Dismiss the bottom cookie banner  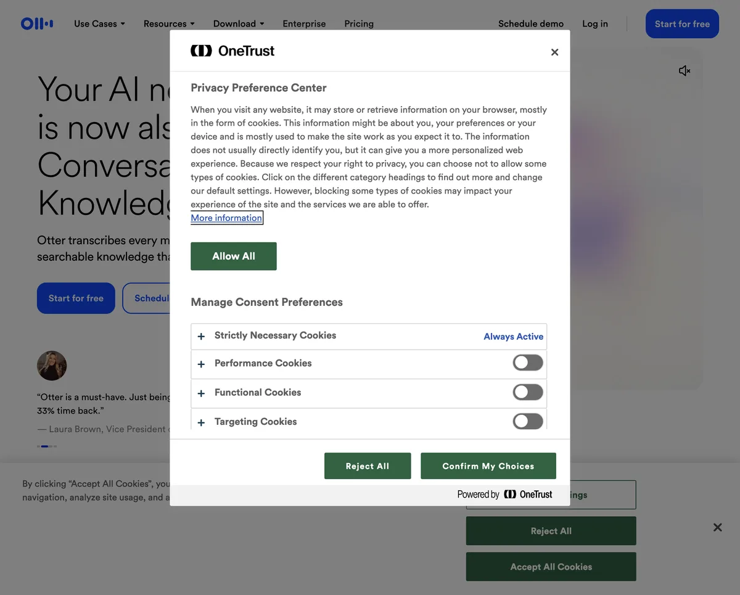pos(717,527)
